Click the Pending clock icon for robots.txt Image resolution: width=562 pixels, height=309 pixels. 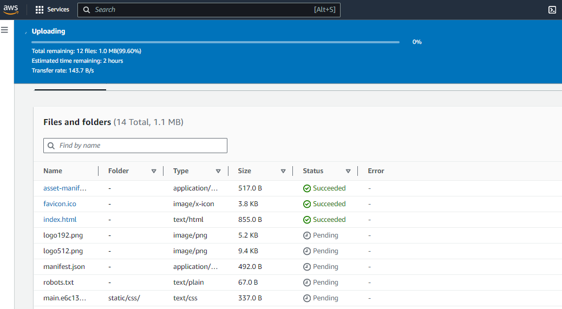pos(307,282)
